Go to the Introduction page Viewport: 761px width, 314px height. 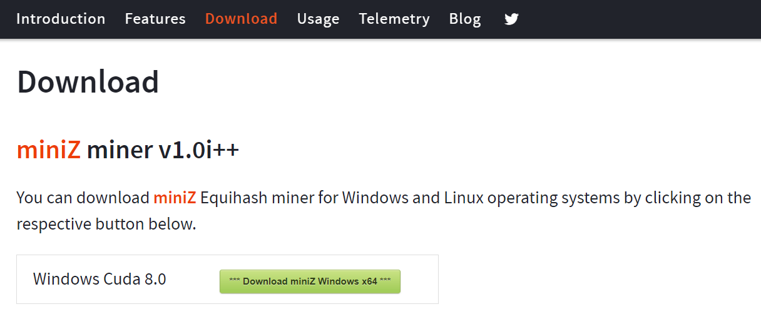(61, 19)
